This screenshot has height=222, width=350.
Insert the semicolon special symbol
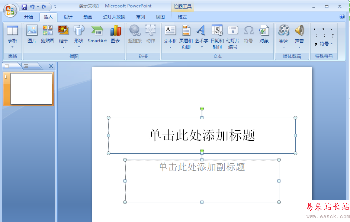click(316, 36)
